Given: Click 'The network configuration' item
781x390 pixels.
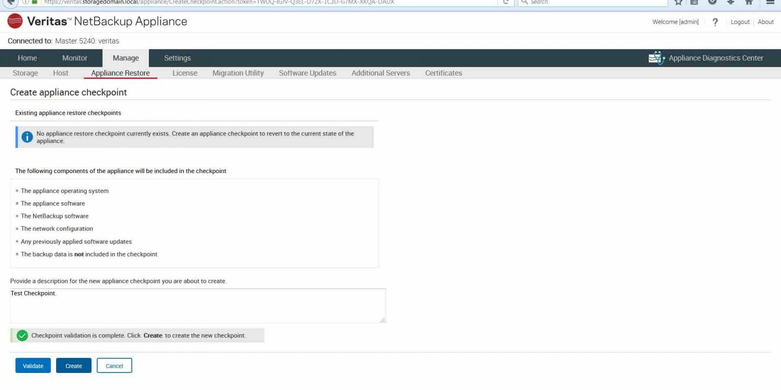Looking at the screenshot, I should [x=57, y=229].
